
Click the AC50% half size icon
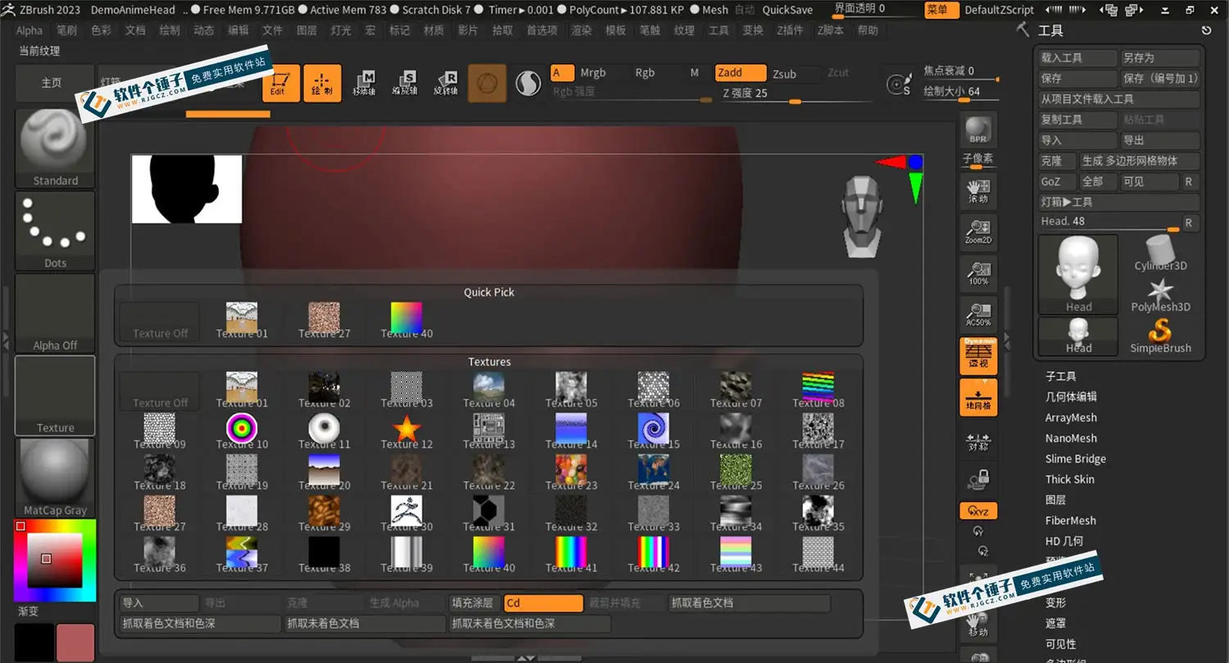click(x=978, y=314)
